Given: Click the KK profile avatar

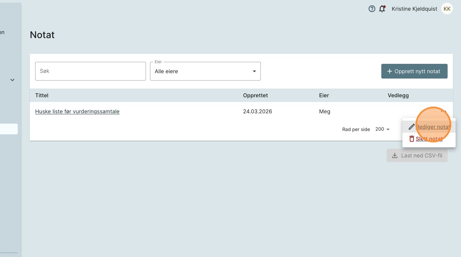Looking at the screenshot, I should [x=447, y=9].
